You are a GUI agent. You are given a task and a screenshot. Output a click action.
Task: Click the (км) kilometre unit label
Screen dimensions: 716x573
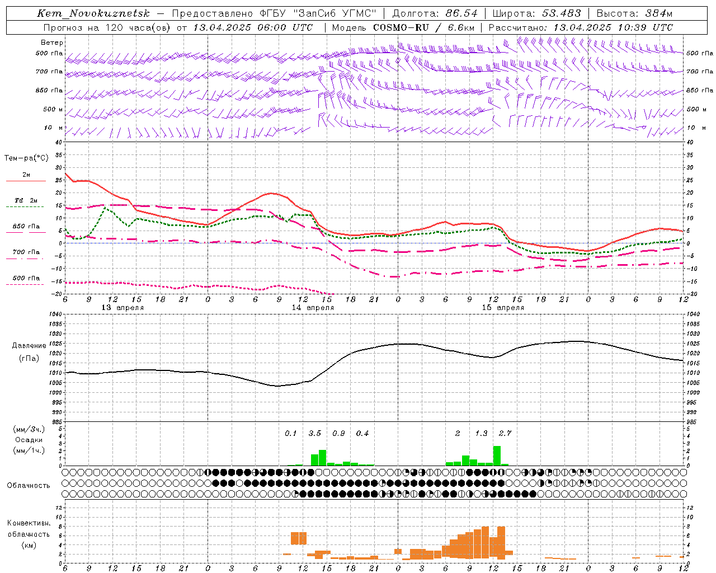(29, 545)
